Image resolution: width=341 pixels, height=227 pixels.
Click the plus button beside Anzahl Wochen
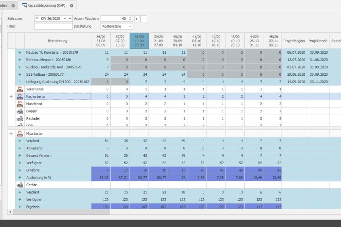(x=136, y=19)
